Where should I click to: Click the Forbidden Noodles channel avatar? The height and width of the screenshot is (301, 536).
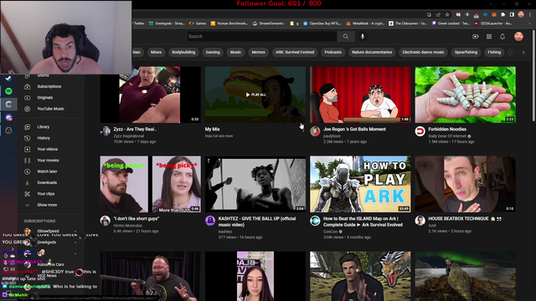pos(420,131)
